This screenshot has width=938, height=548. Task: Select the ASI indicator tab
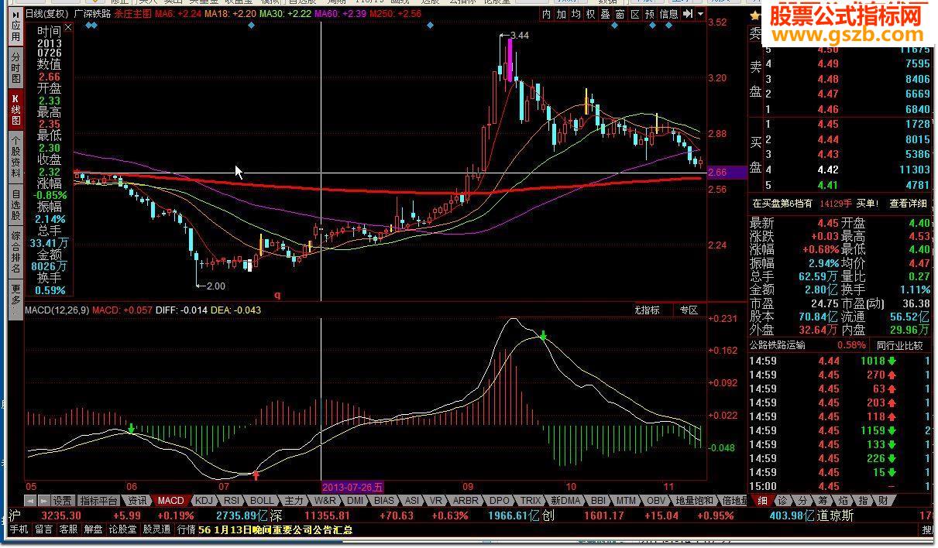coord(412,500)
